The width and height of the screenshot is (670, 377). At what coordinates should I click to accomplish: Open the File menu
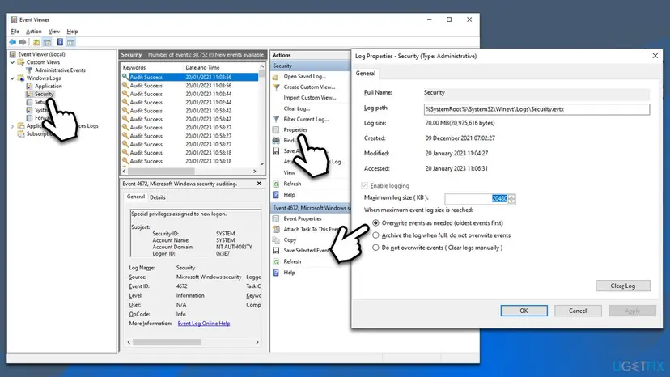(15, 32)
